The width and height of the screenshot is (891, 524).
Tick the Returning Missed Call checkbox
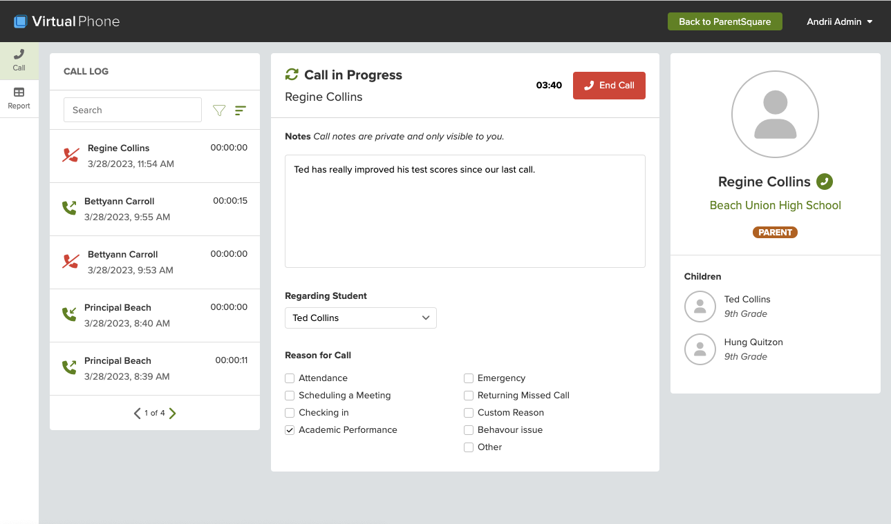[469, 396]
